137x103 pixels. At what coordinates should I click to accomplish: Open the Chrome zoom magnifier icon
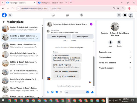pos(118,9)
